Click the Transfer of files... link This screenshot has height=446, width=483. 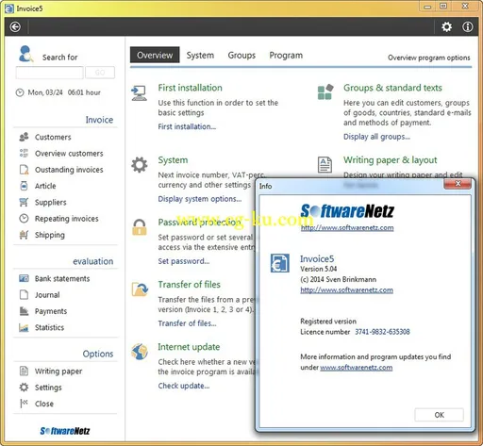(187, 323)
